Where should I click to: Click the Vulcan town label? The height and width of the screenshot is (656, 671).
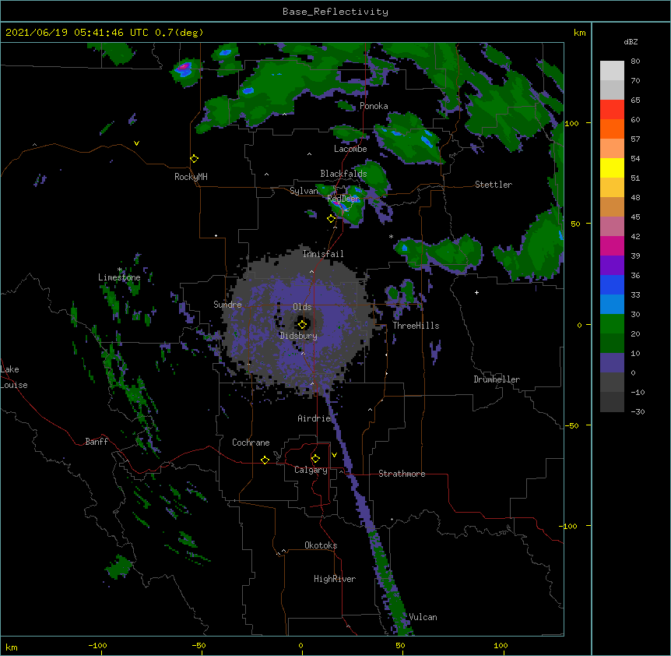423,617
